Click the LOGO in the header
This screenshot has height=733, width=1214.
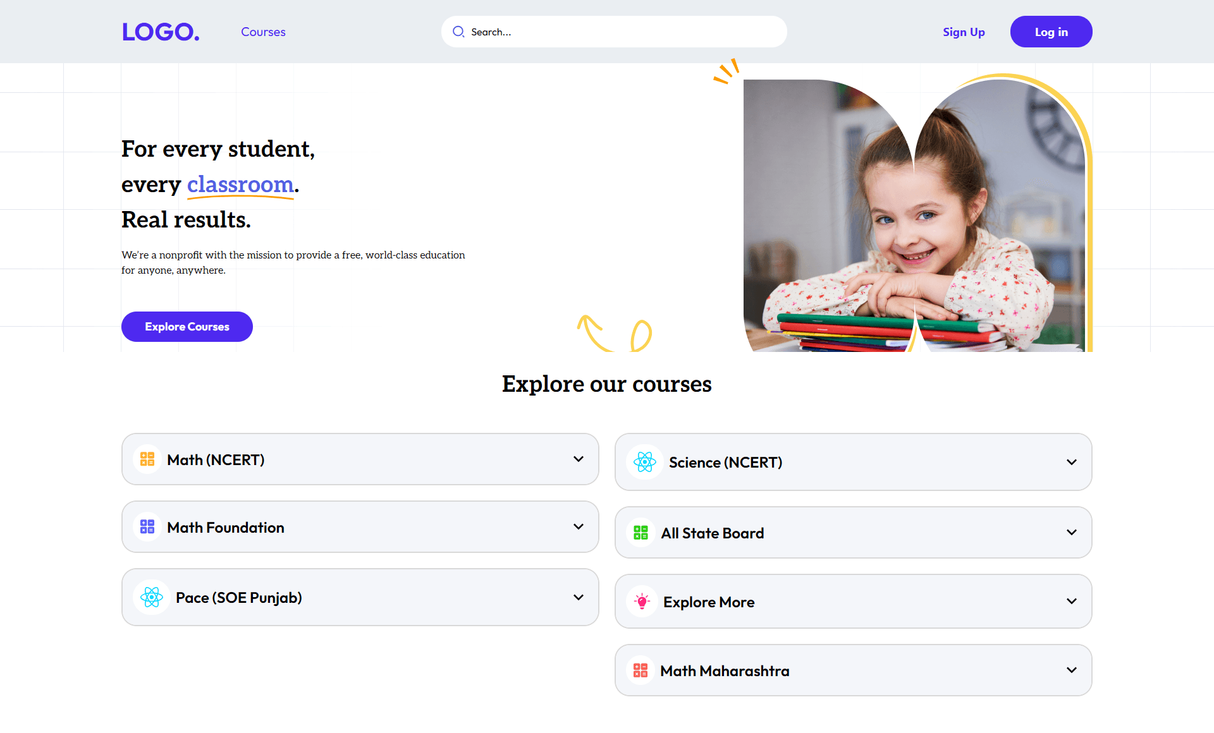click(x=161, y=32)
